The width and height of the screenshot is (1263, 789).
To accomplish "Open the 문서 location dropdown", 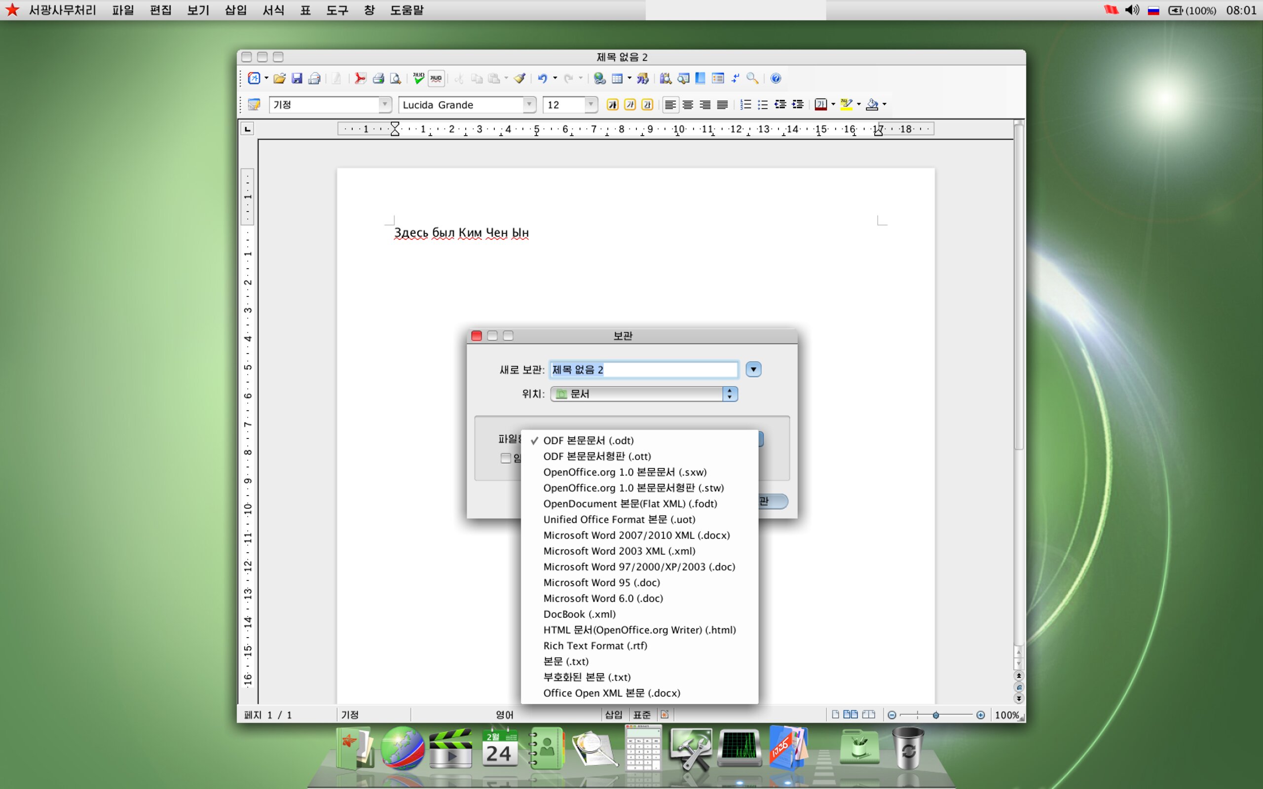I will [643, 394].
